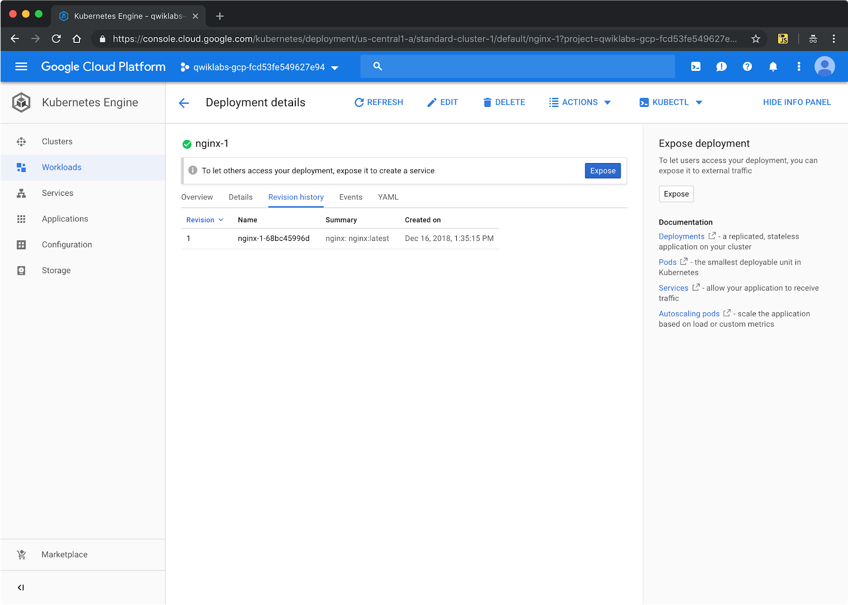Bookmark this page with the star icon
The image size is (848, 605).
[x=756, y=39]
